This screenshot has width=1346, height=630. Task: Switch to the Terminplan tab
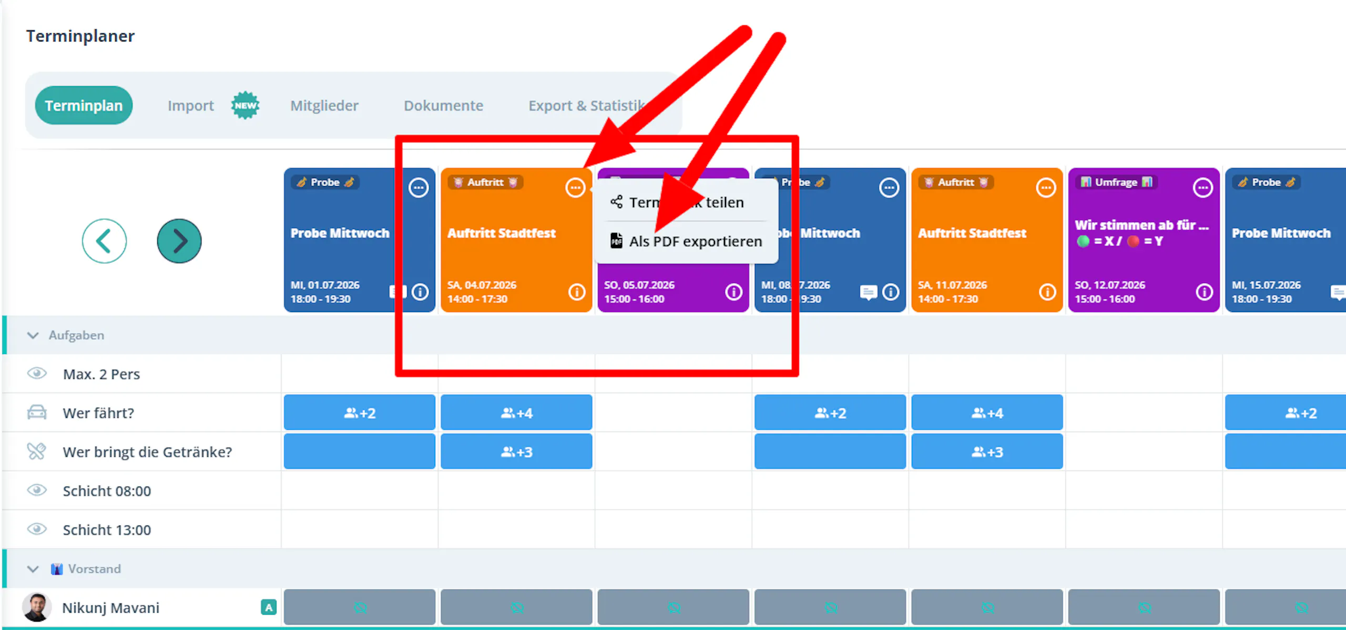pyautogui.click(x=84, y=106)
